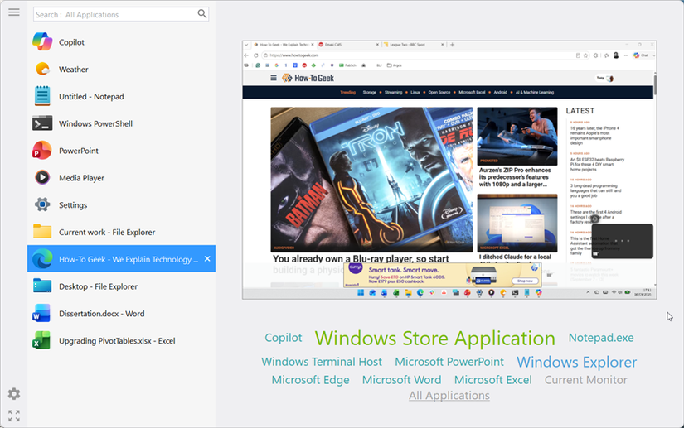Filter by Microsoft PowerPoint tag
This screenshot has height=428, width=684.
coord(449,362)
